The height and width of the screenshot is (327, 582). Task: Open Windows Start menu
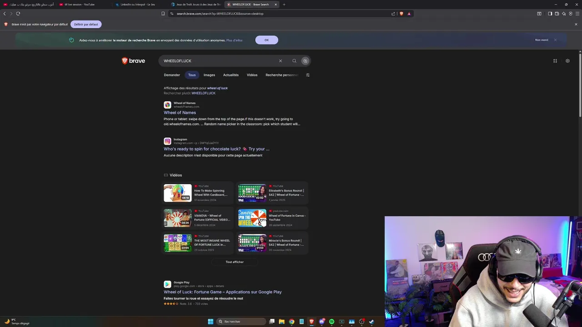pos(211,322)
